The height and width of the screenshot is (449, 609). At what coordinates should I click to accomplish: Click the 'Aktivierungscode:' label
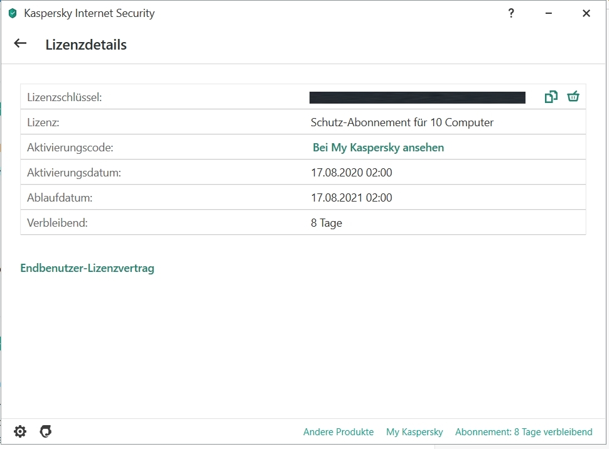(x=70, y=148)
